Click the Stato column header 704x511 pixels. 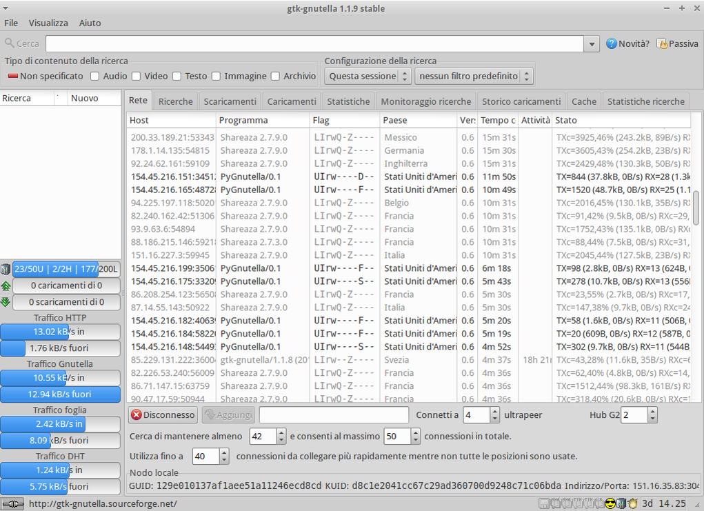click(621, 121)
